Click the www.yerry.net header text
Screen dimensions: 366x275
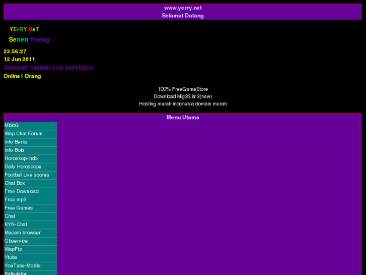click(183, 8)
